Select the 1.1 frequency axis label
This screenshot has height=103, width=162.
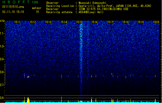2,33
